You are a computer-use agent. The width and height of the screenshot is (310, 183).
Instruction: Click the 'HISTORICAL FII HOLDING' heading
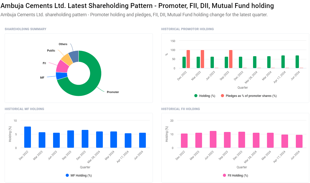coord(181,109)
